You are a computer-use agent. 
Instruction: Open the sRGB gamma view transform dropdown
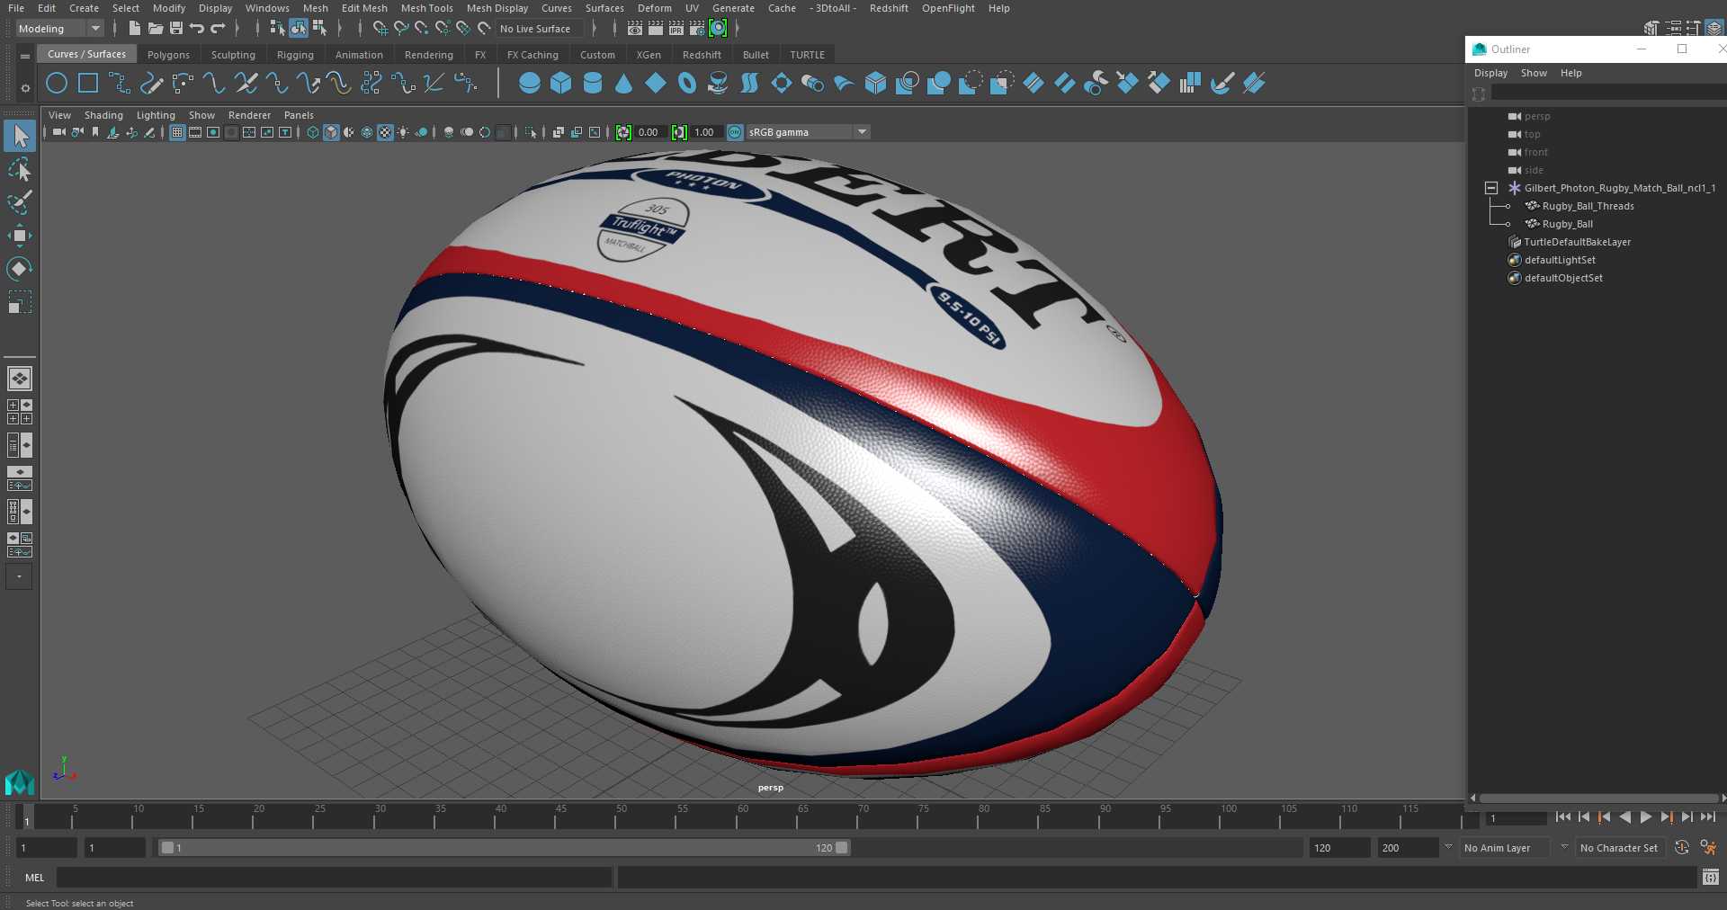[808, 132]
